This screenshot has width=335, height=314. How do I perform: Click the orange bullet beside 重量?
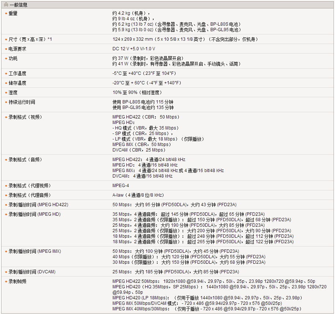[6, 14]
